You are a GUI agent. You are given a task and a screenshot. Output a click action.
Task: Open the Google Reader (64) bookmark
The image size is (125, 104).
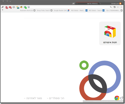(x=61, y=10)
